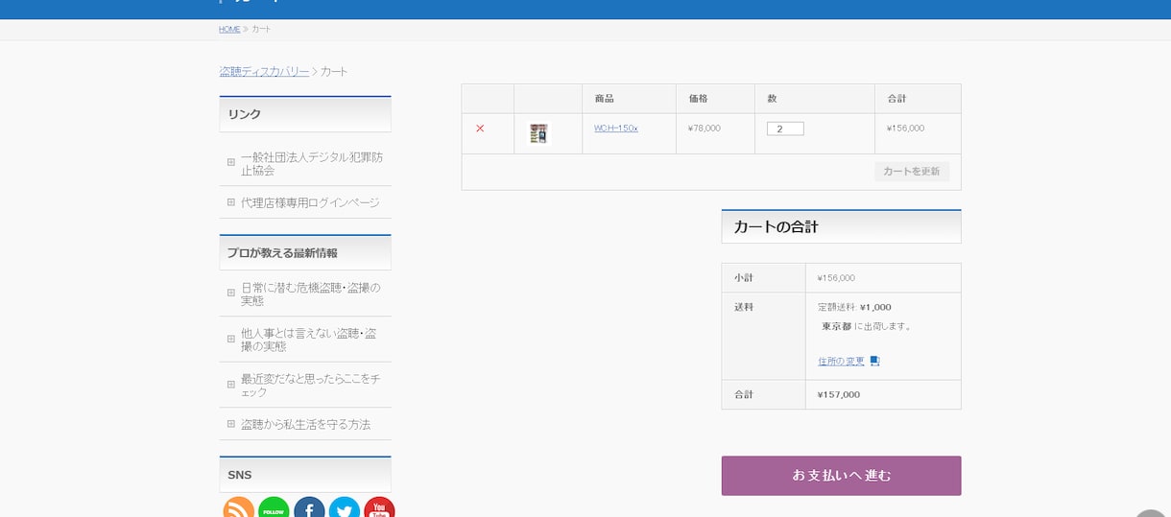Click the リンク sidebar heading
The width and height of the screenshot is (1171, 517).
pyautogui.click(x=244, y=114)
